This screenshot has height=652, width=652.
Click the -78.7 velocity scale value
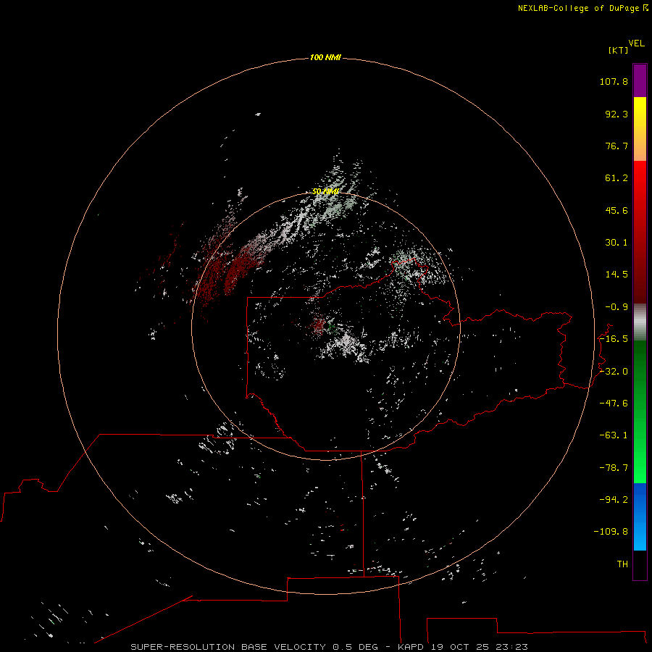[x=614, y=468]
